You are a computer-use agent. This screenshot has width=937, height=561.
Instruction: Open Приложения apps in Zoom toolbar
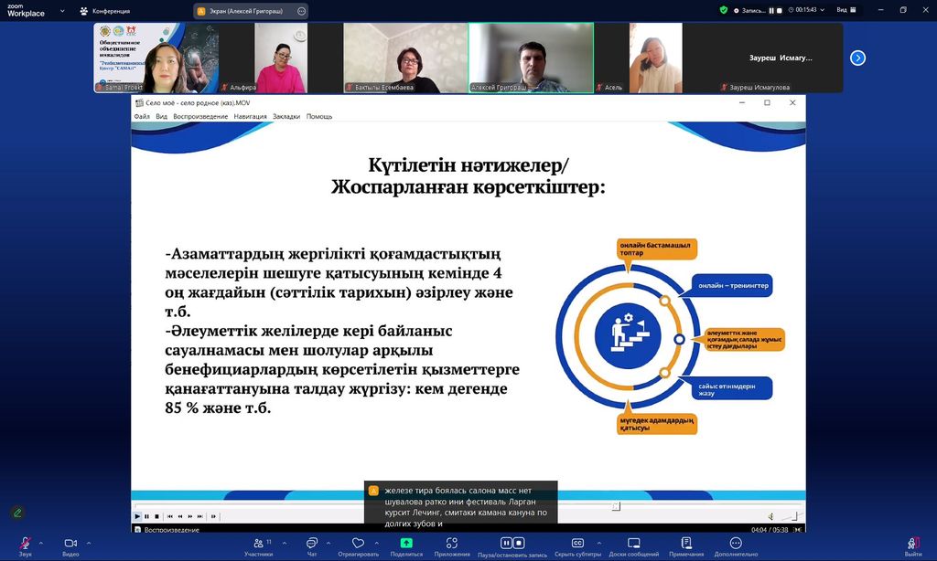(452, 544)
